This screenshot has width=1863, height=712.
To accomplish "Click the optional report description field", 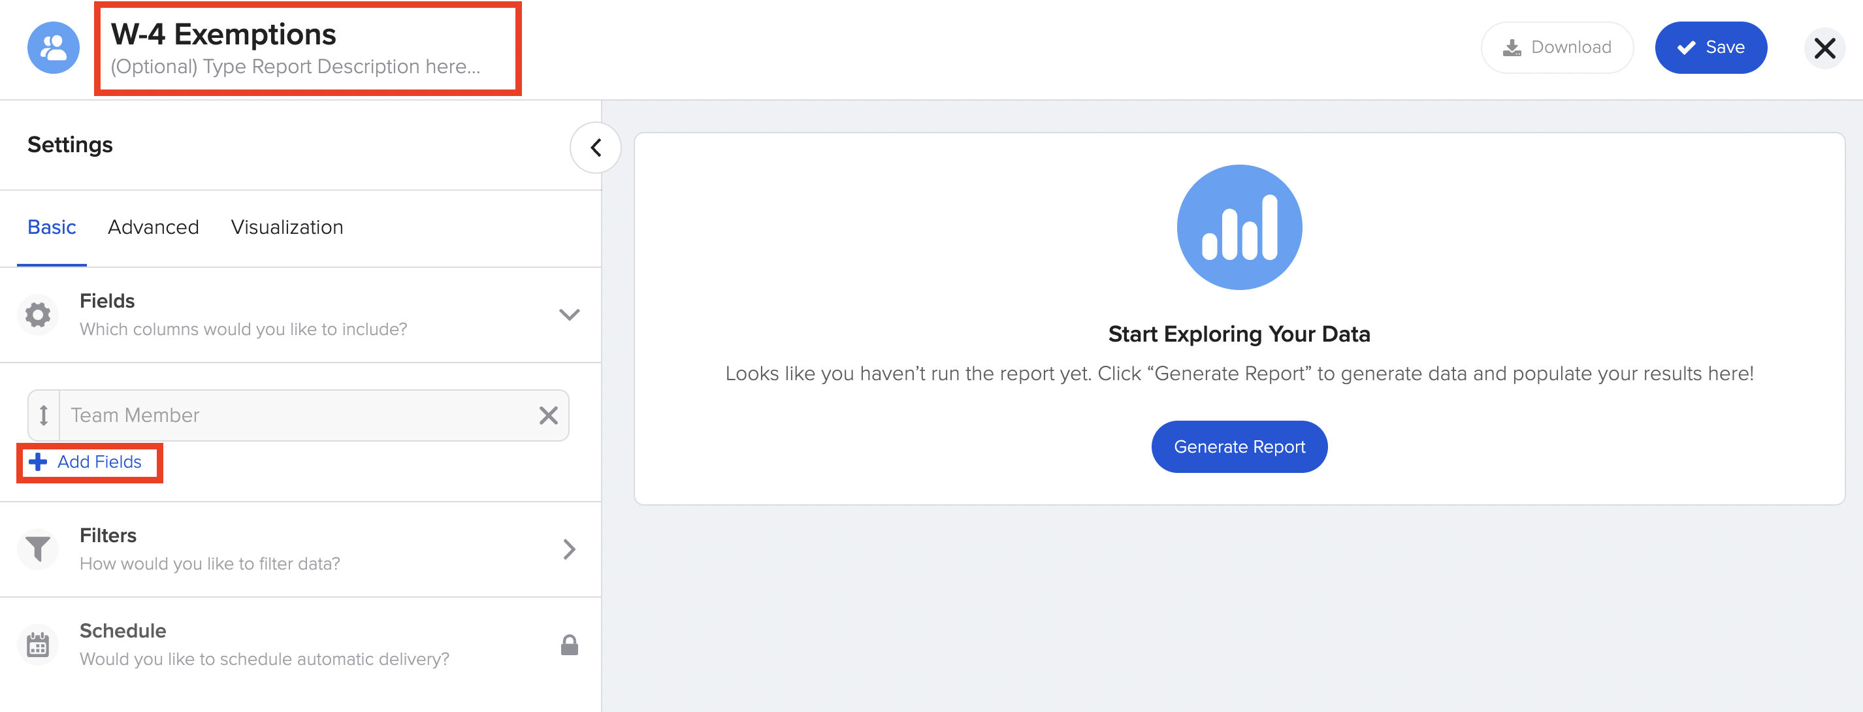I will click(295, 67).
